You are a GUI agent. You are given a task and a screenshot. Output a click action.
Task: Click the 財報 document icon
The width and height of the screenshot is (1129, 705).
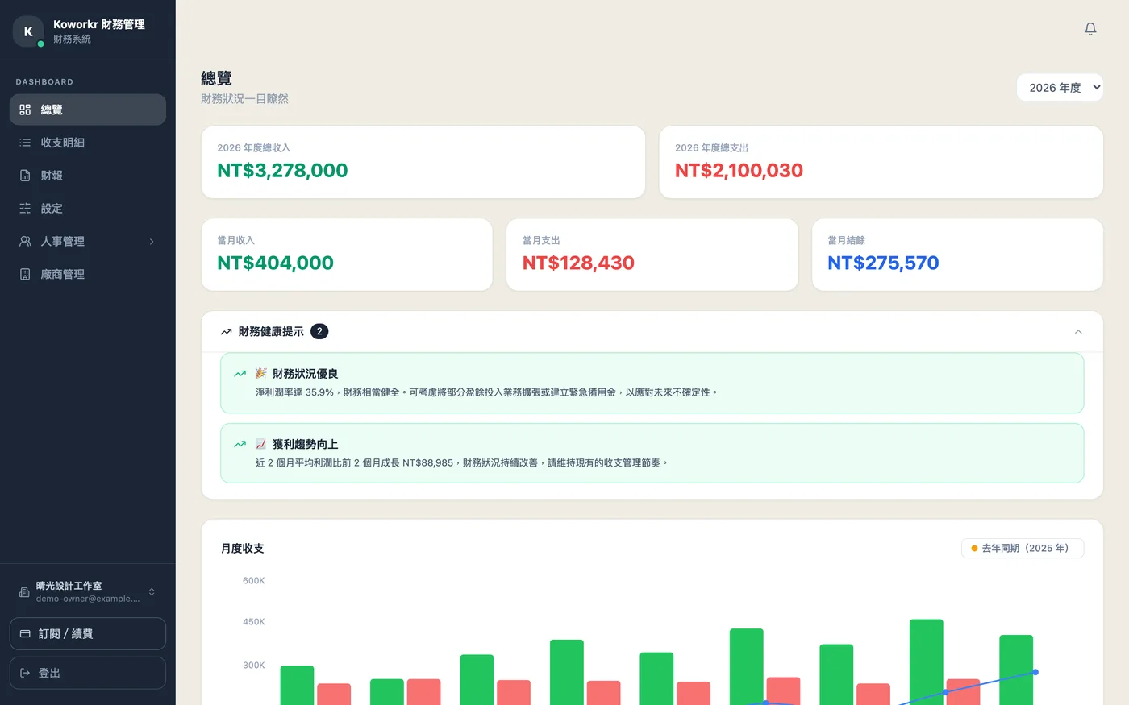(x=25, y=176)
